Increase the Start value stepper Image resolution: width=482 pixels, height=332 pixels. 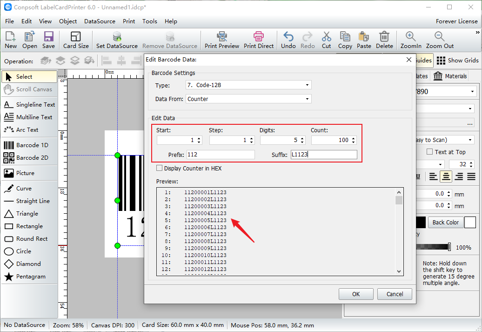coord(199,138)
